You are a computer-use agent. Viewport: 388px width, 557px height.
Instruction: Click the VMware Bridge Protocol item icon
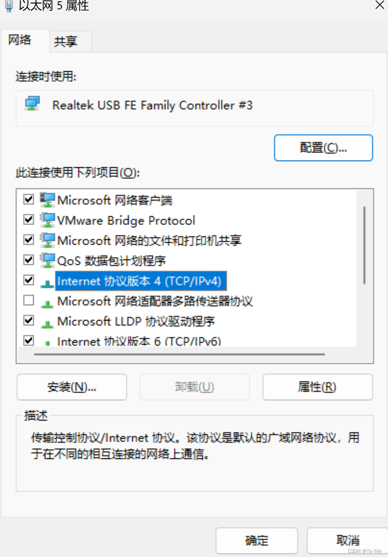coord(47,220)
